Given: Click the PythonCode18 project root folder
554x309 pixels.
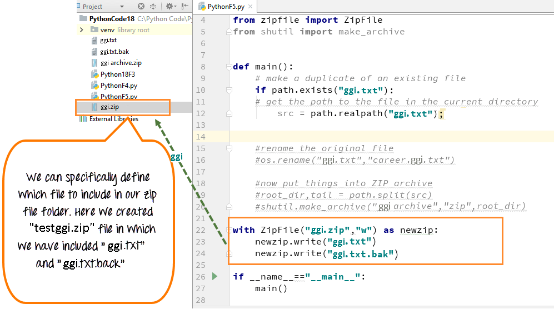Looking at the screenshot, I should pyautogui.click(x=109, y=18).
